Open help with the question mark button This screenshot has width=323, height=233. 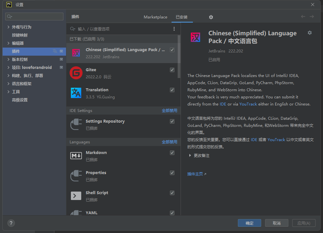point(11,223)
